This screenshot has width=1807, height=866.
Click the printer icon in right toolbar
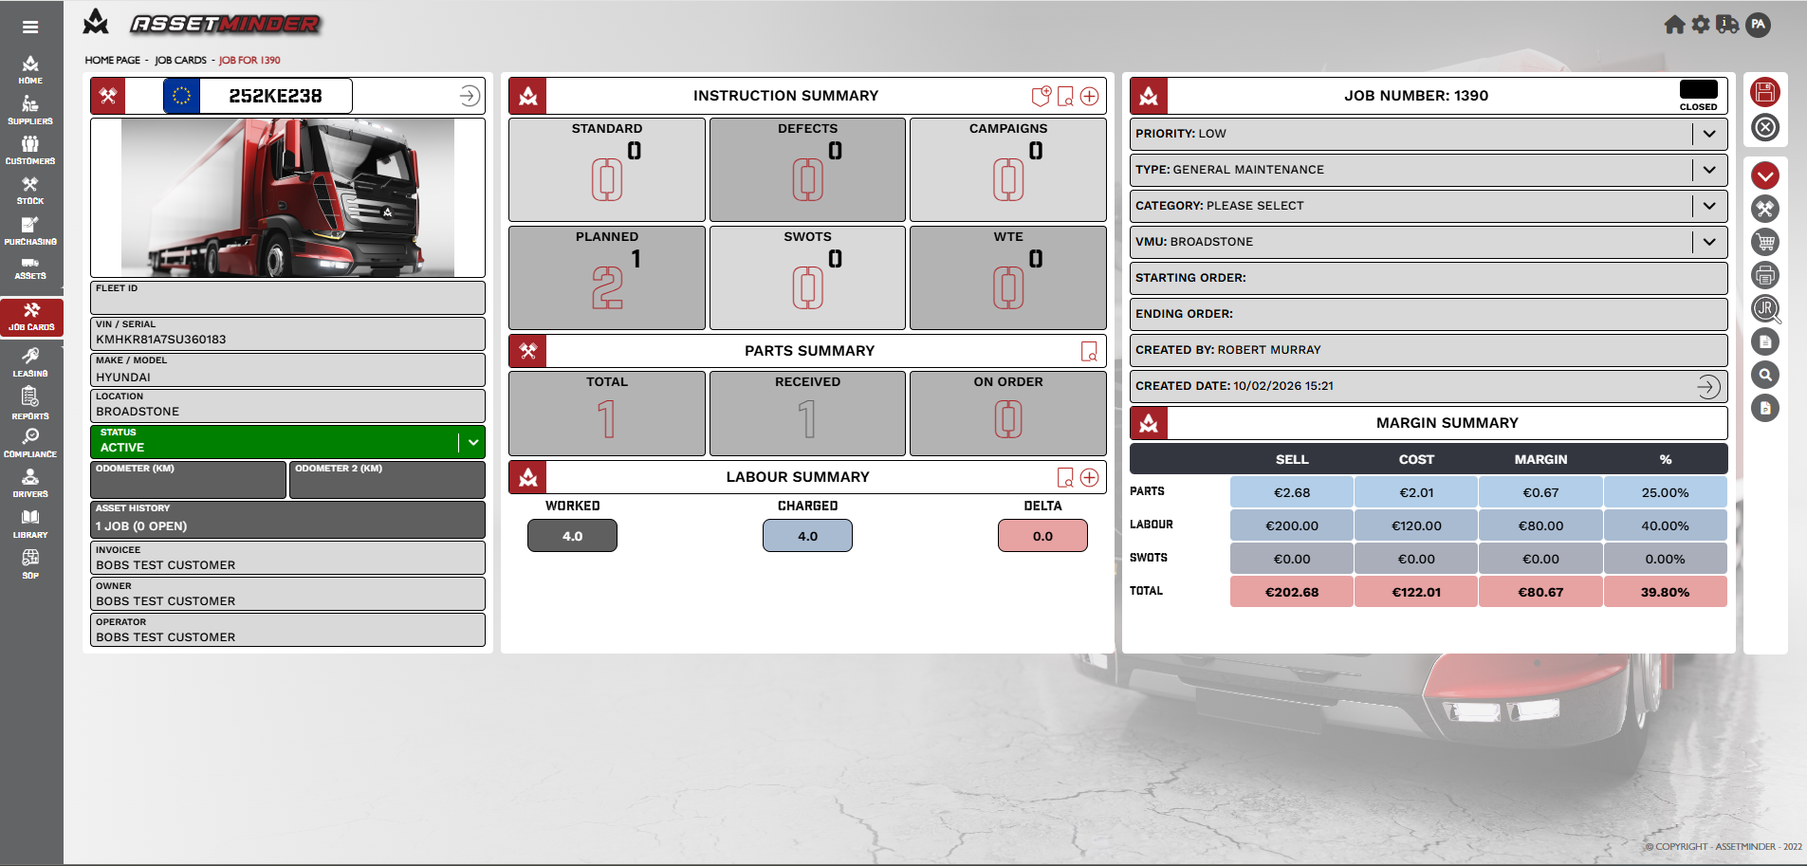click(1764, 276)
